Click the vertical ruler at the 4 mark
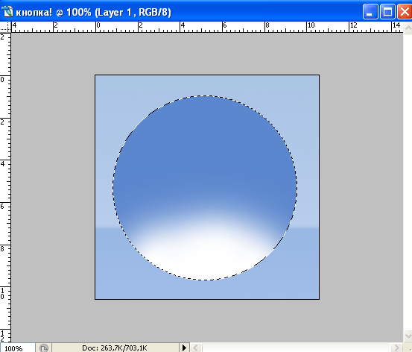Screen dimensions: 412x352 [5, 163]
